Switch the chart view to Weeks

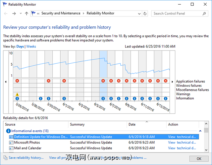coord(31,47)
